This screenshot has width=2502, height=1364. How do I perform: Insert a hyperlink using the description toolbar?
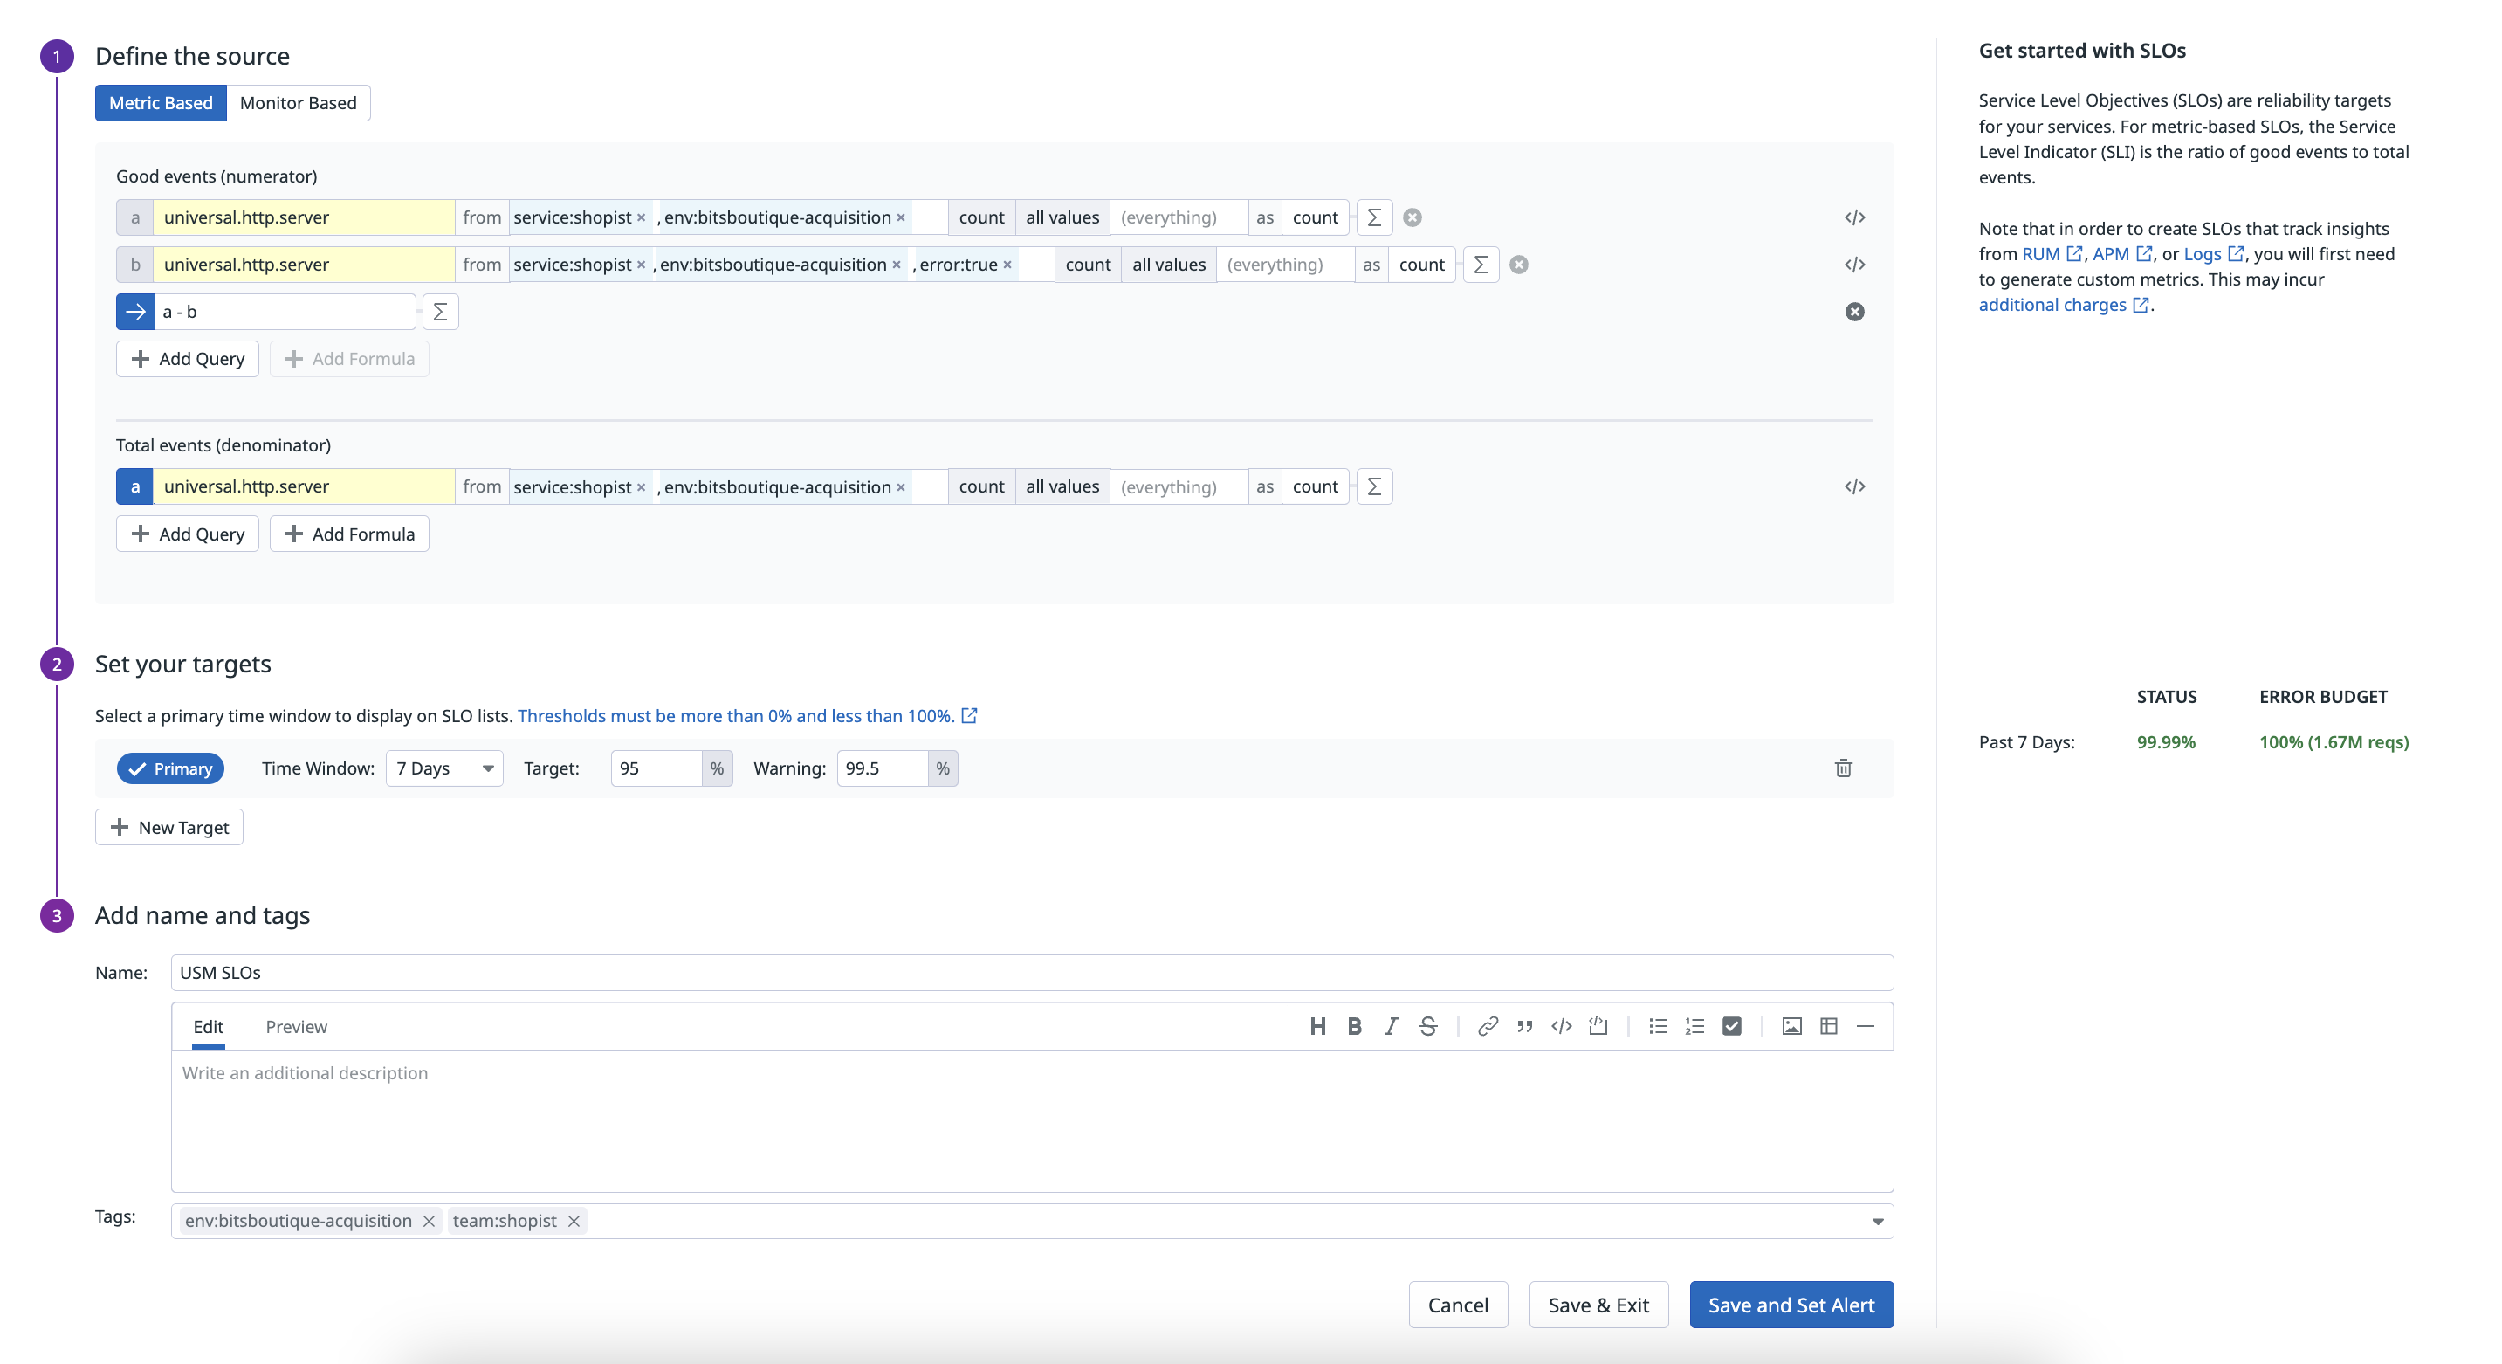[x=1487, y=1026]
